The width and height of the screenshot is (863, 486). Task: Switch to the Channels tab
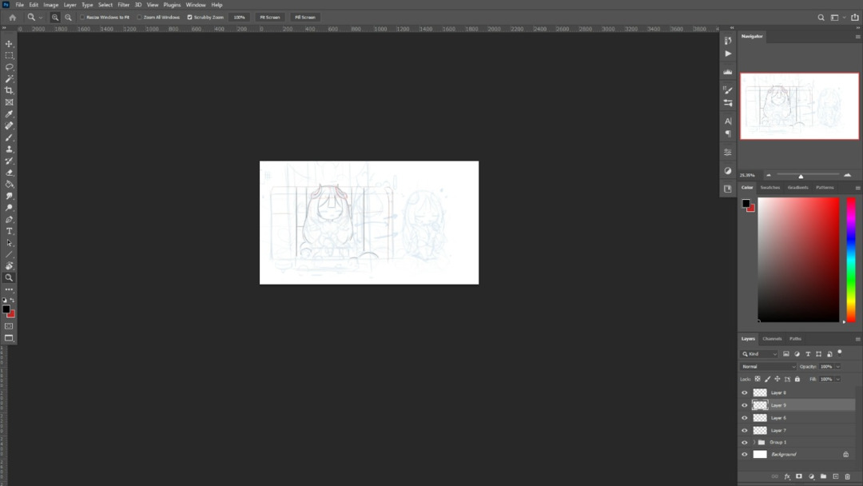(x=772, y=339)
